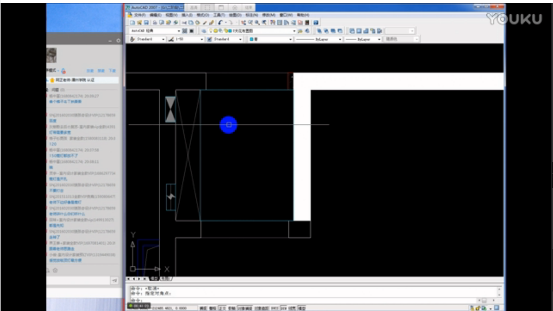
Task: Open Plot Preview from the standard toolbar
Action: point(161,22)
